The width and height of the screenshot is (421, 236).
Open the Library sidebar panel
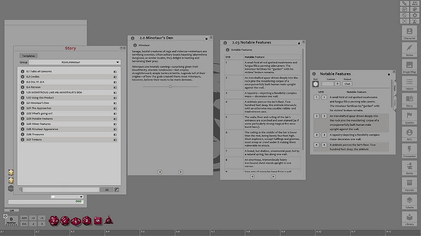tap(409, 219)
